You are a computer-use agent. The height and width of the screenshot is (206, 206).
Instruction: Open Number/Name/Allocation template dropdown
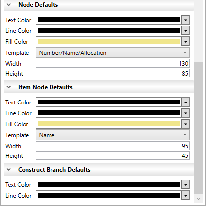click(x=113, y=52)
